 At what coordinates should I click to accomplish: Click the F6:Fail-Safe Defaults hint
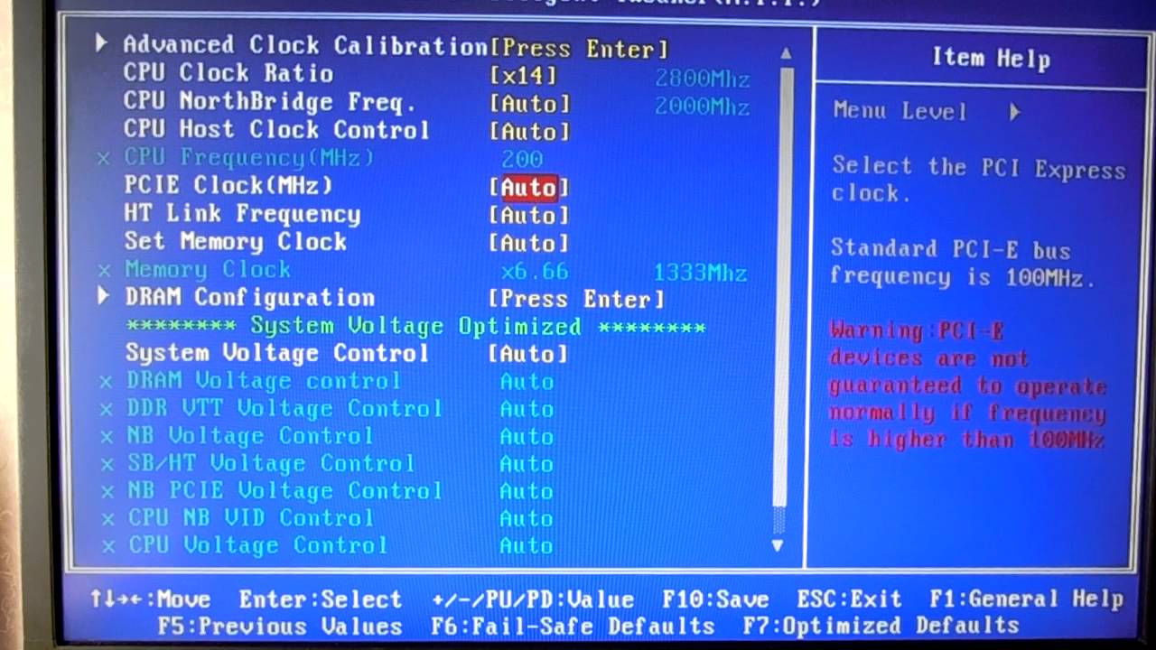coord(573,627)
